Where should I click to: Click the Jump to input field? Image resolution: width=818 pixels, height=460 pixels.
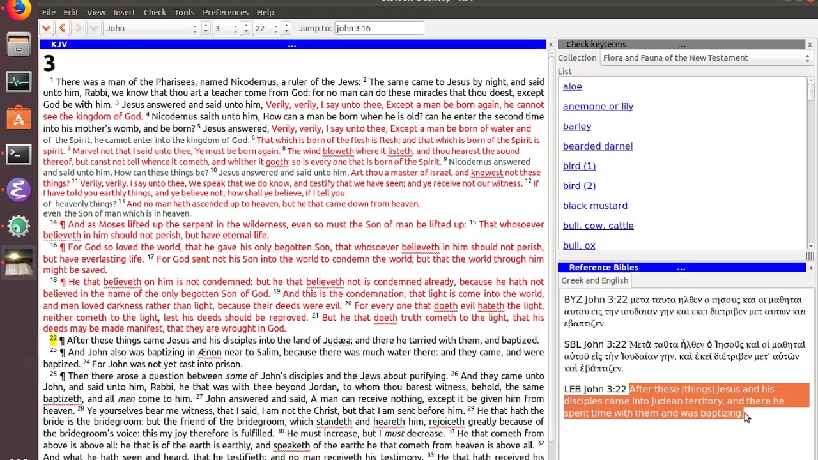pos(379,28)
